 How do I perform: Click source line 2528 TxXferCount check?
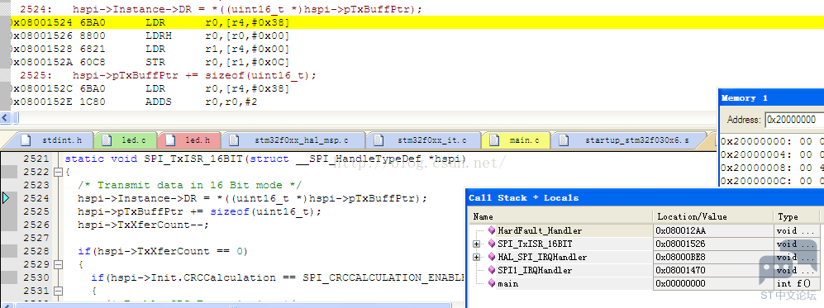coord(162,251)
